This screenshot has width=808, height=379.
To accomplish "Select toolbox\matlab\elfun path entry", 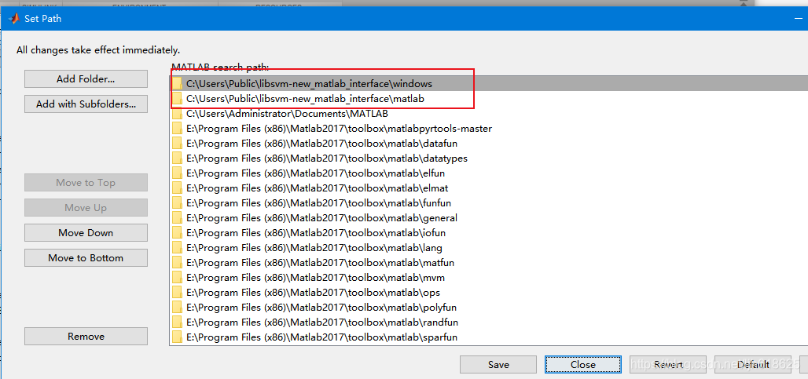I will point(488,173).
